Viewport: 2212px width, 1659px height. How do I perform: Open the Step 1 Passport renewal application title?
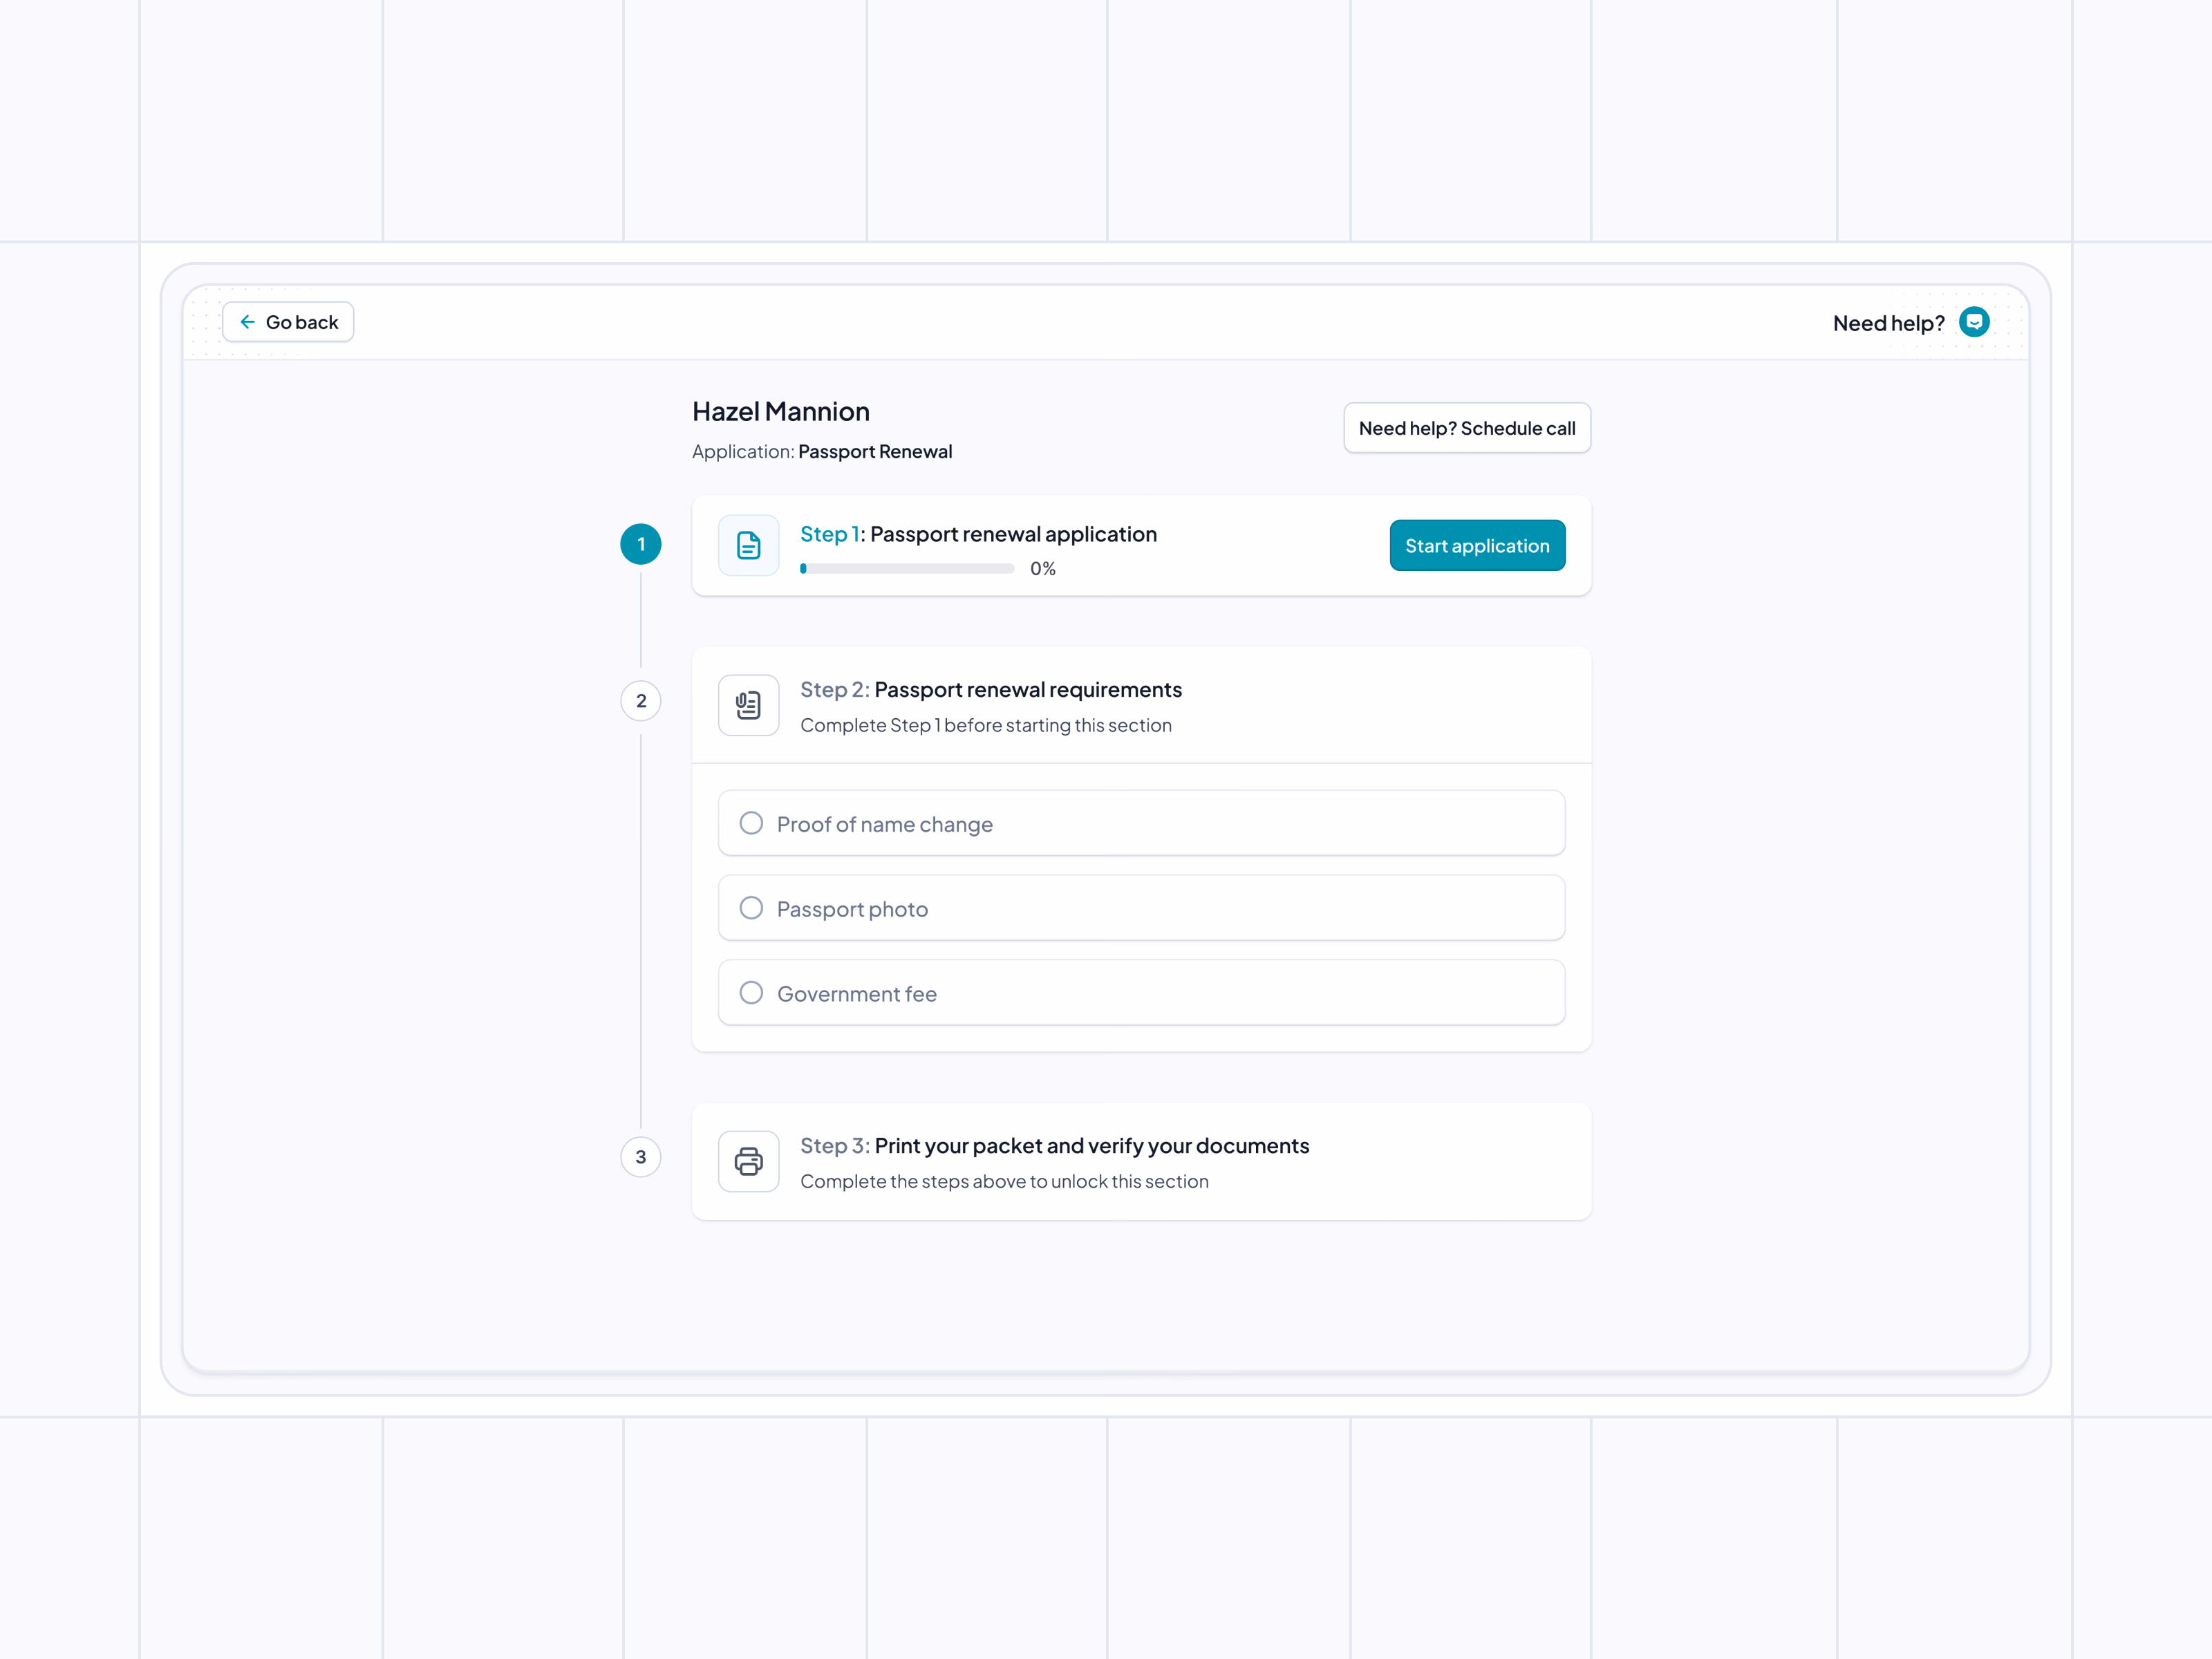click(x=978, y=534)
